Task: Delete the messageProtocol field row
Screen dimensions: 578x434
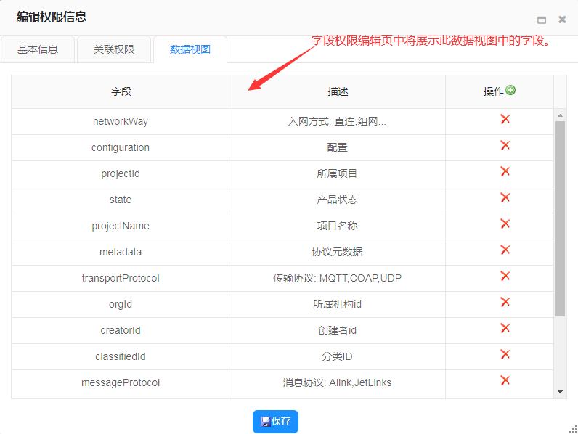Action: pos(505,381)
